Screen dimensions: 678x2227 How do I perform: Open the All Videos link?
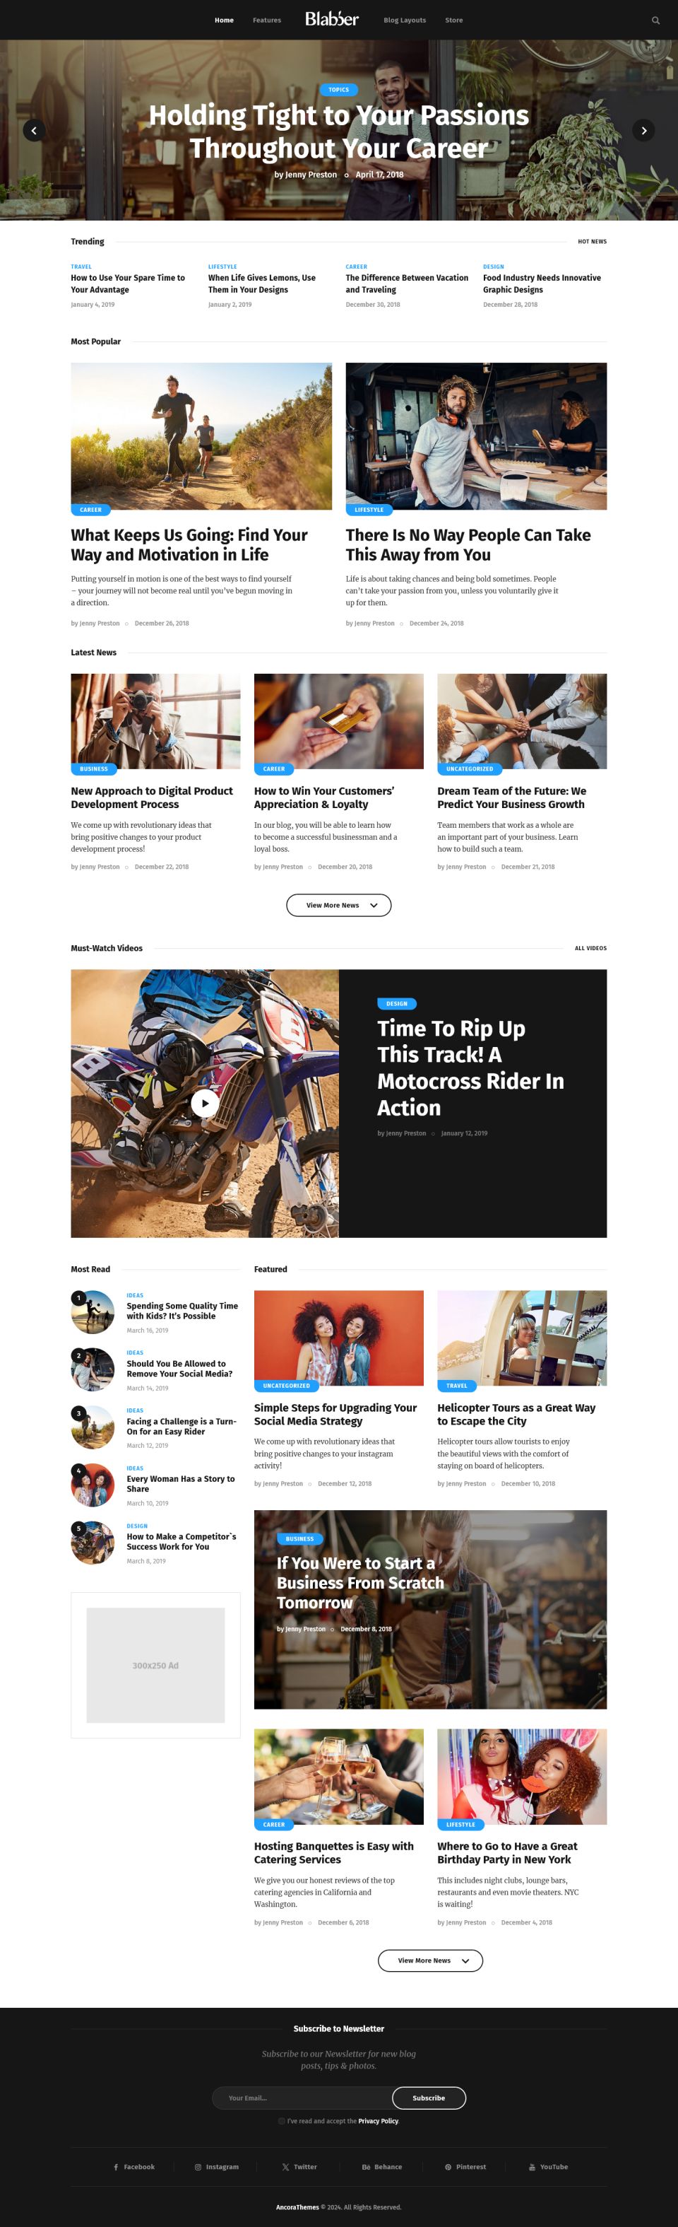pyautogui.click(x=590, y=948)
